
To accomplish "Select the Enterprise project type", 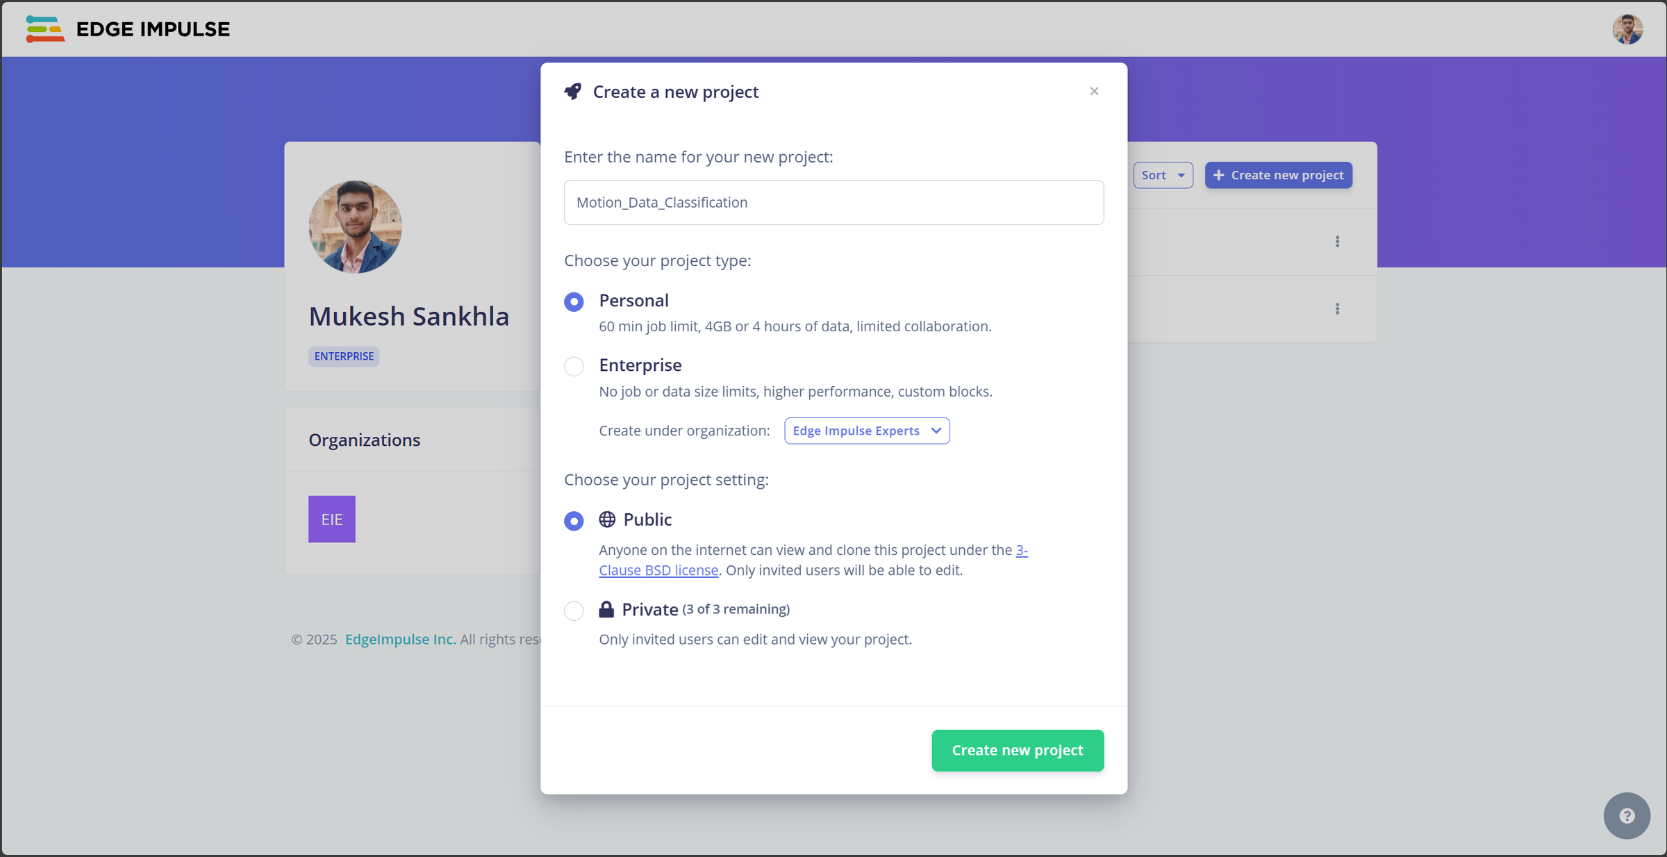I will (x=574, y=366).
